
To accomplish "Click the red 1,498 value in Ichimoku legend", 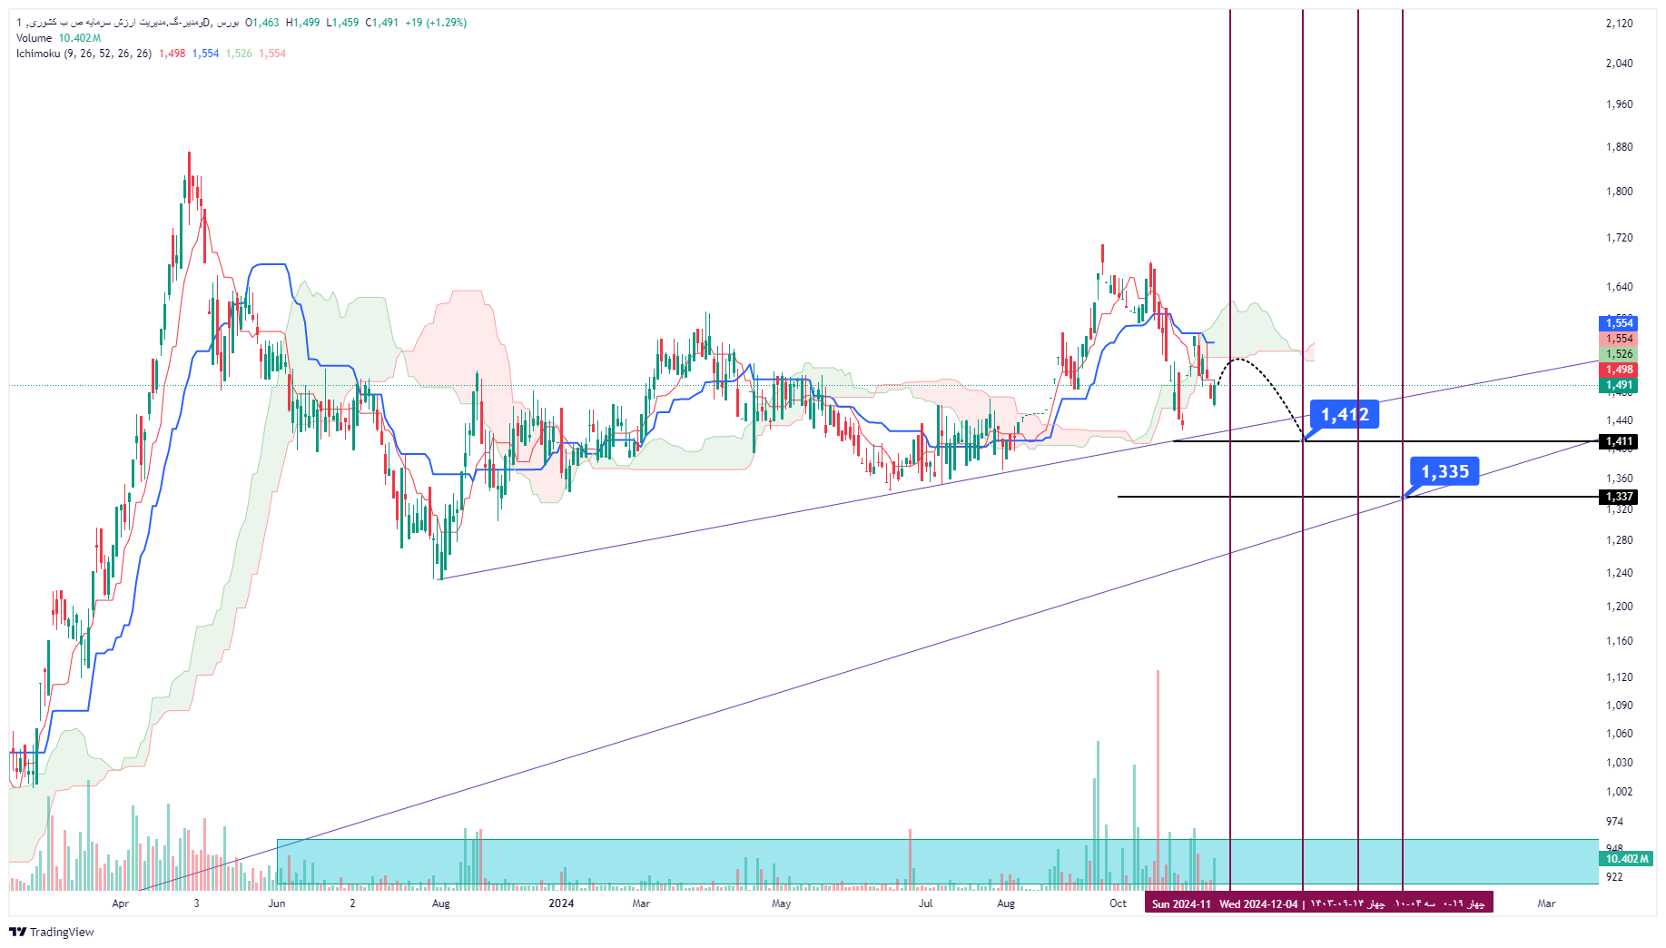I will [173, 54].
